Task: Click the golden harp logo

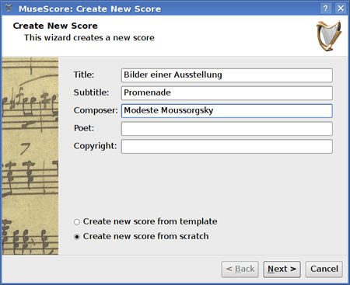Action: tap(329, 36)
